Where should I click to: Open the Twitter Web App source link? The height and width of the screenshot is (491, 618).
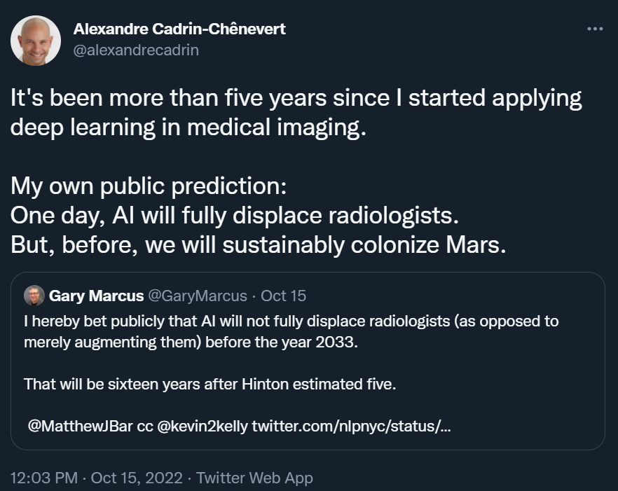pyautogui.click(x=254, y=478)
